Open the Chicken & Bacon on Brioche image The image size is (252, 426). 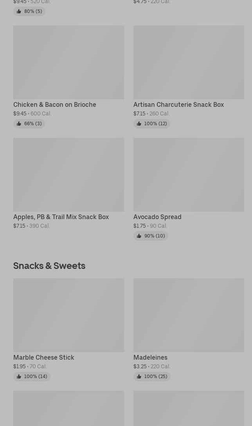[x=68, y=62]
